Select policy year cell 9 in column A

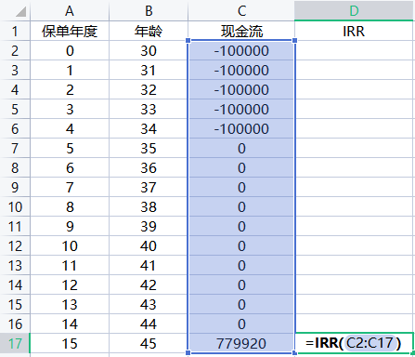pyautogui.click(x=70, y=226)
